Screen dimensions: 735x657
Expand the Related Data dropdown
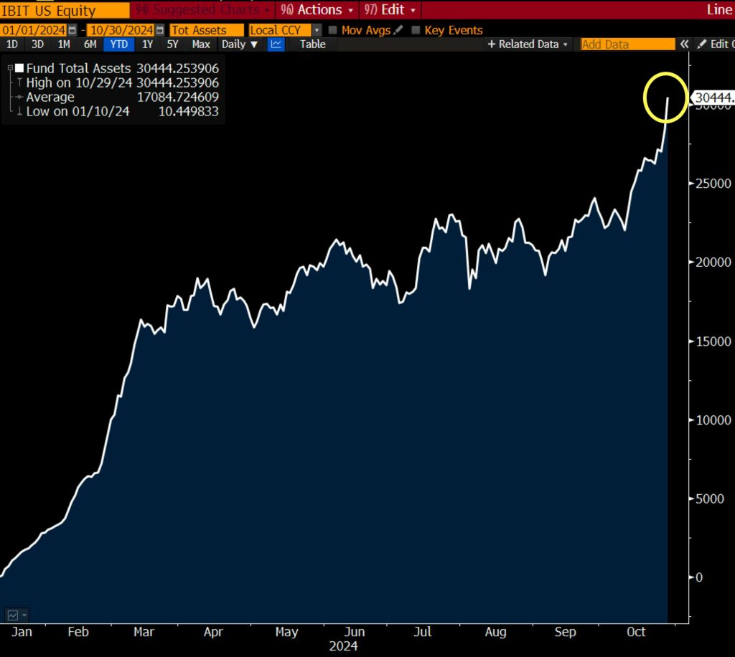click(x=528, y=44)
